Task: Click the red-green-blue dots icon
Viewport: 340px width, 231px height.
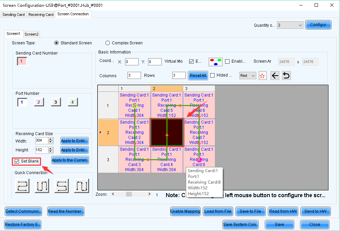Action: click(215, 62)
